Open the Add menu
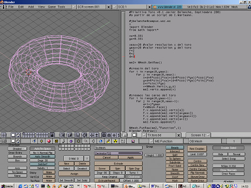251x188 pixels. pyautogui.click(x=31, y=7)
